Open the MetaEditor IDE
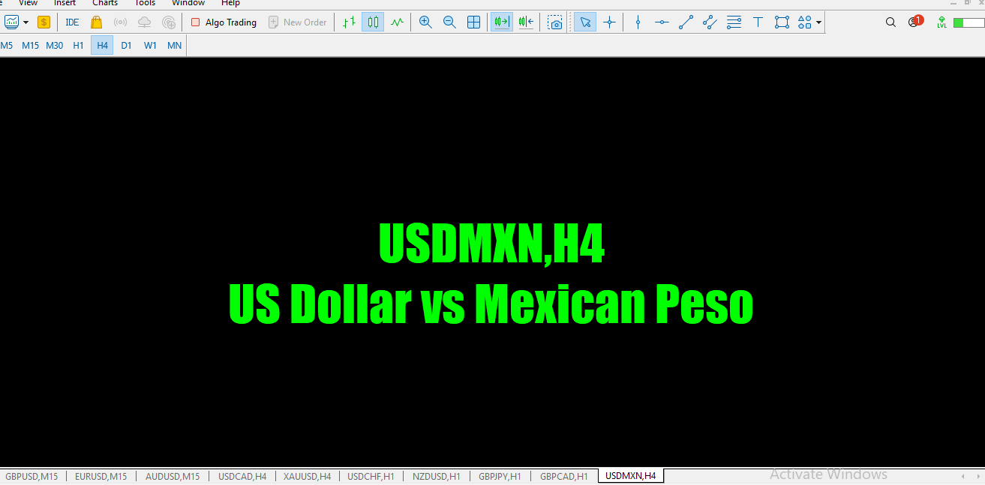 pos(71,22)
